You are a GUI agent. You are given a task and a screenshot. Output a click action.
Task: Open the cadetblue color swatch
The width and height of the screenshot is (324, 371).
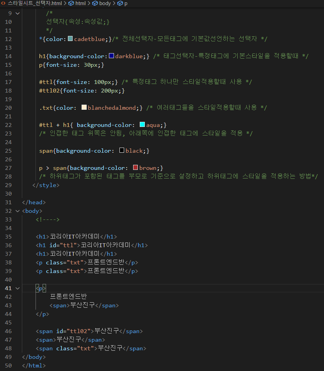point(70,39)
